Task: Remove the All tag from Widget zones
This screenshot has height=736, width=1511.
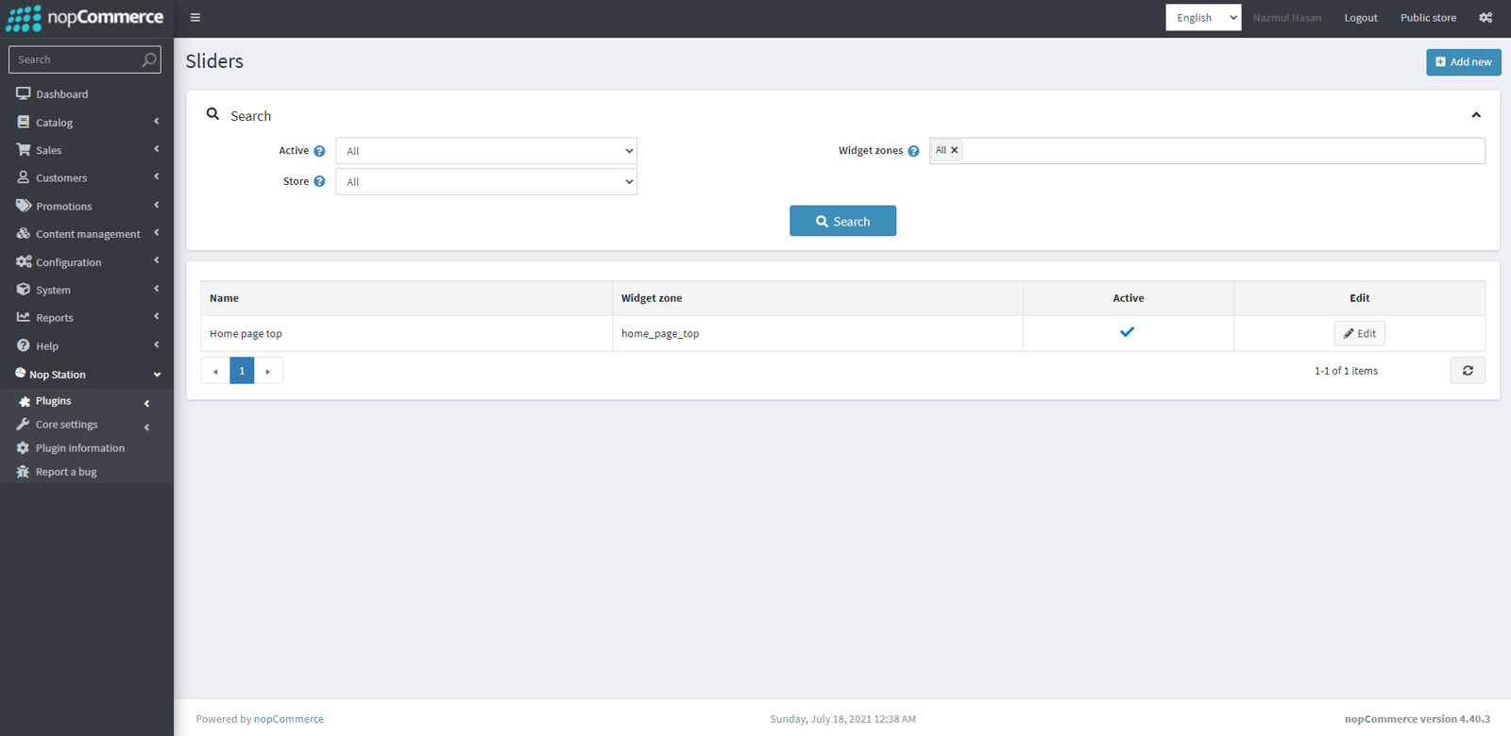Action: tap(954, 150)
